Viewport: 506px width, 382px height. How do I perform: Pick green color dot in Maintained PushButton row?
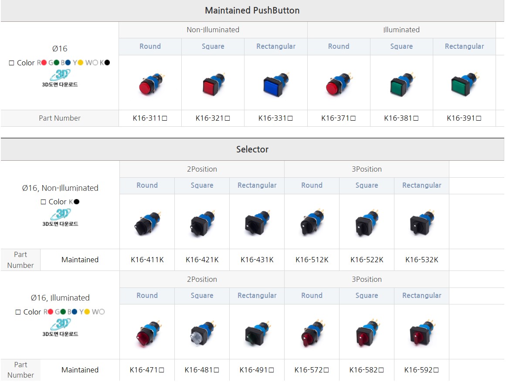(x=56, y=63)
